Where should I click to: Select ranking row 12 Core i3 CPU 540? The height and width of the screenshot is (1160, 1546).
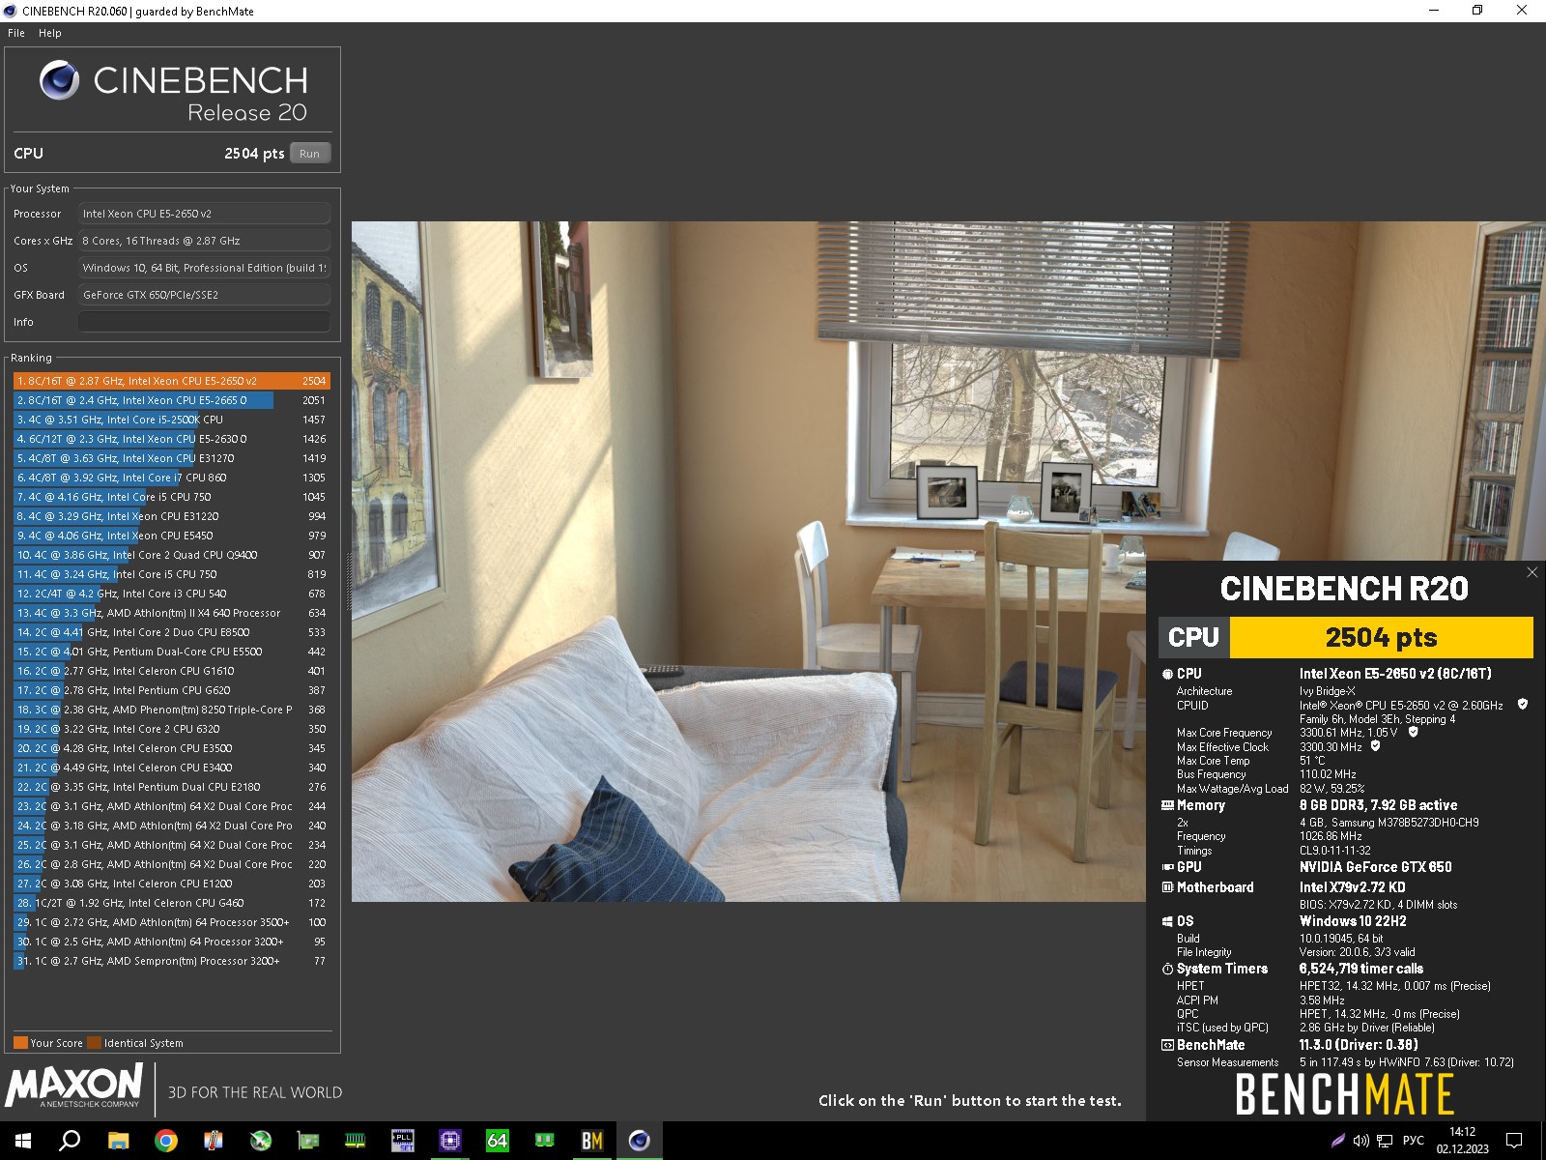pos(172,594)
